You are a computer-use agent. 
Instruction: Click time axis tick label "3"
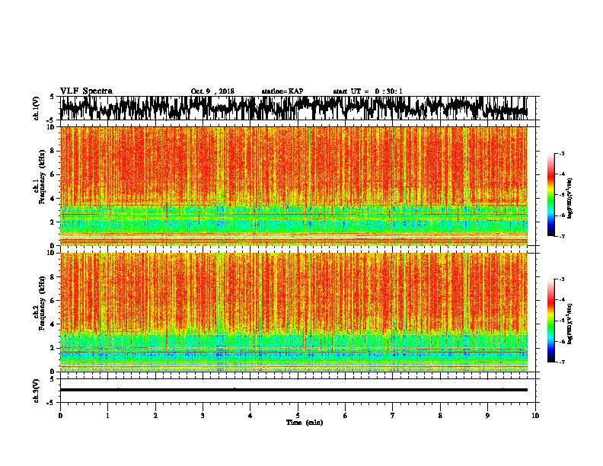203,416
